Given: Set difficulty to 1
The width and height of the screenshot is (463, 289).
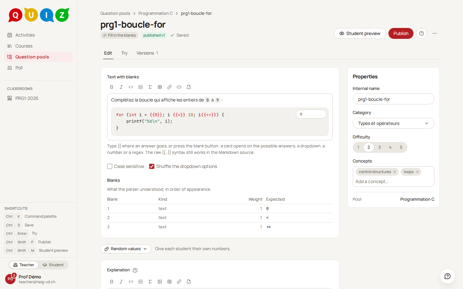Looking at the screenshot, I should pos(358,147).
